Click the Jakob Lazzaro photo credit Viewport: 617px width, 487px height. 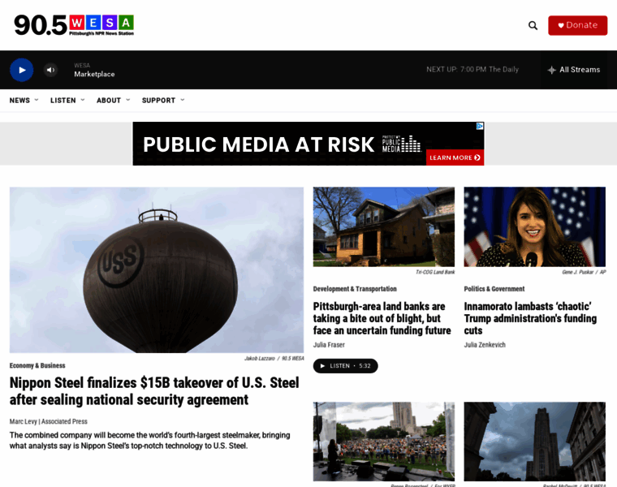coord(274,359)
